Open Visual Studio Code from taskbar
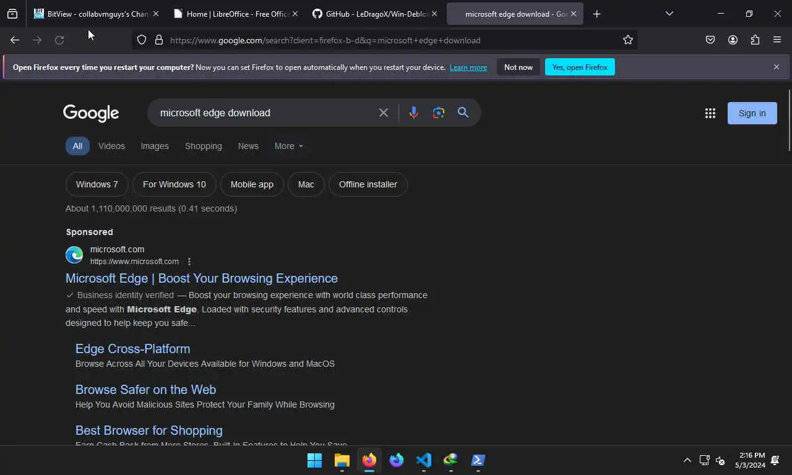This screenshot has width=792, height=475. [424, 460]
